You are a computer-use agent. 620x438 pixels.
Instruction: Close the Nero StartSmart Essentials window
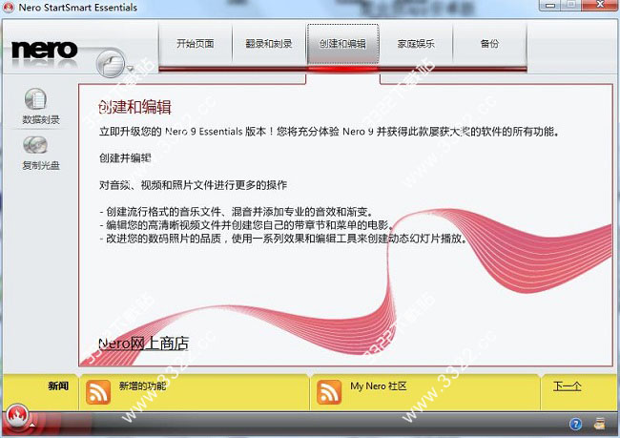coord(601,5)
